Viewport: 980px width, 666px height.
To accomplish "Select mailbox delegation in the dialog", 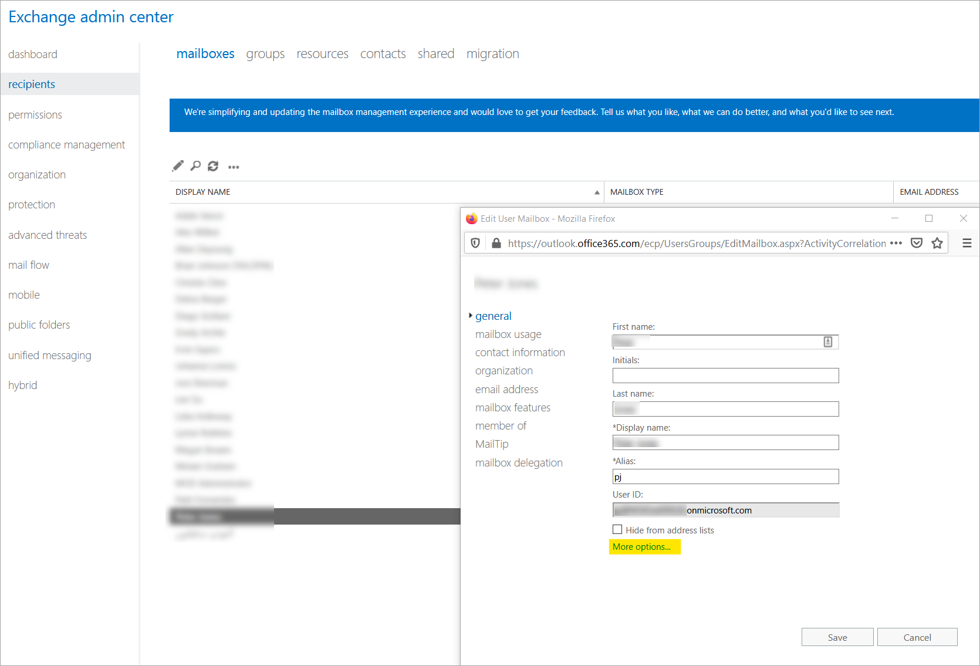I will click(519, 463).
